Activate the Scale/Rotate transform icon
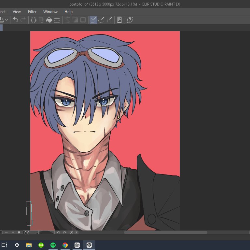 tap(57, 20)
